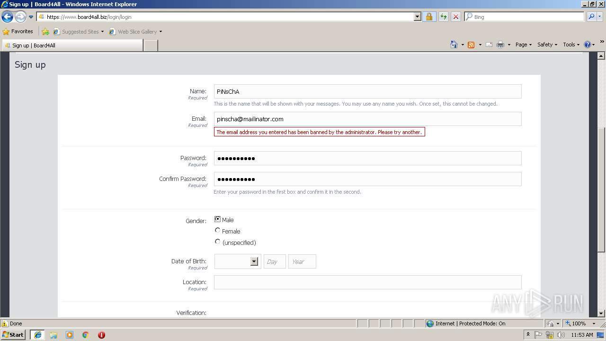This screenshot has width=606, height=341.
Task: Click the security lock icon in address bar
Action: point(429,17)
